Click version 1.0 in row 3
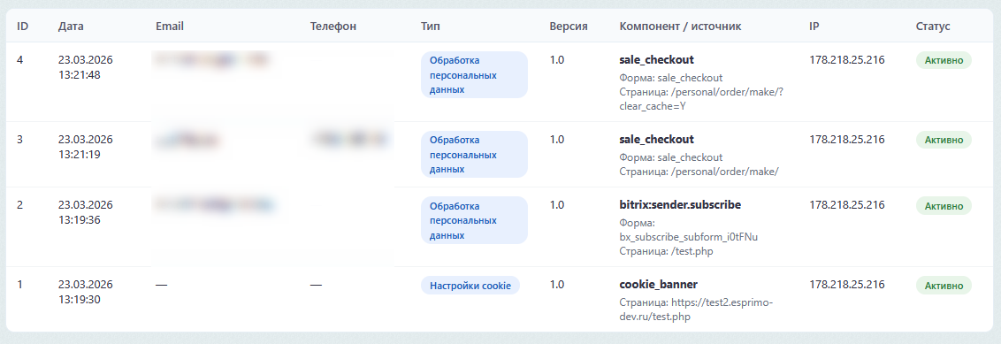Viewport: 1001px width, 344px height. tap(557, 139)
